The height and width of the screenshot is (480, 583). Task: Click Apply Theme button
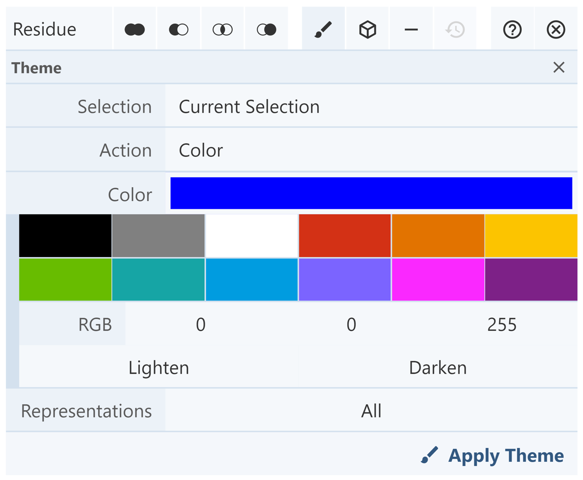492,455
